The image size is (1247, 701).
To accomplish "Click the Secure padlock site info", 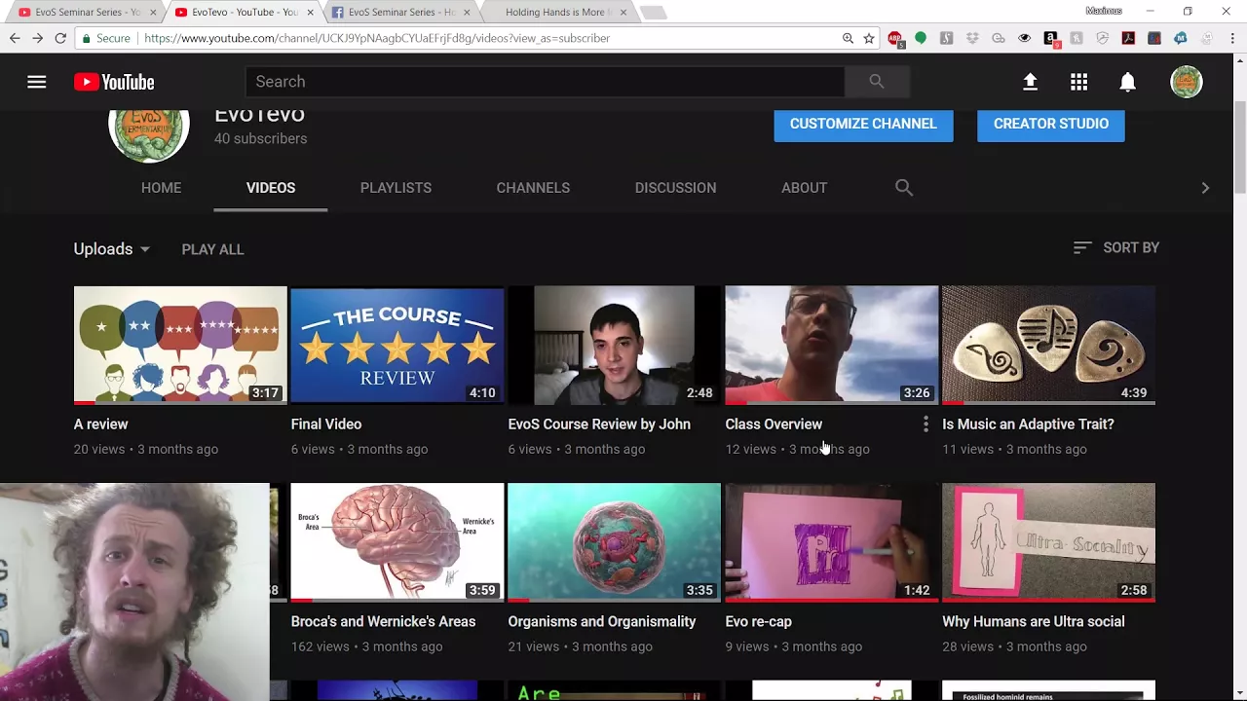I will (106, 38).
